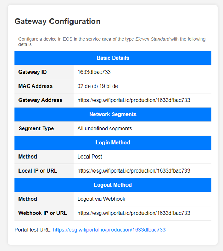Click the Basic Details section header
223x251 pixels.
tap(113, 58)
